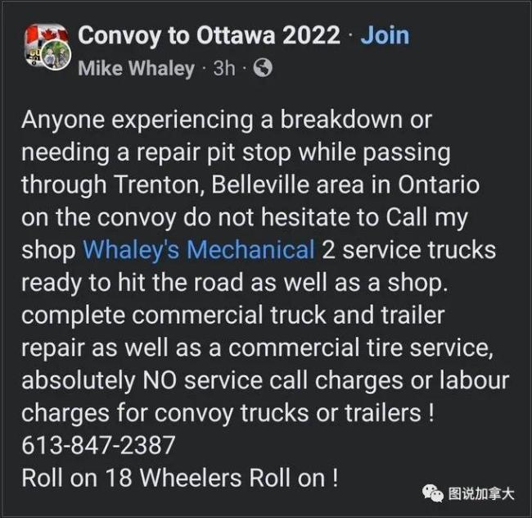Click the 'charges for convoy trucks' line
This screenshot has height=518, width=532.
pyautogui.click(x=228, y=413)
